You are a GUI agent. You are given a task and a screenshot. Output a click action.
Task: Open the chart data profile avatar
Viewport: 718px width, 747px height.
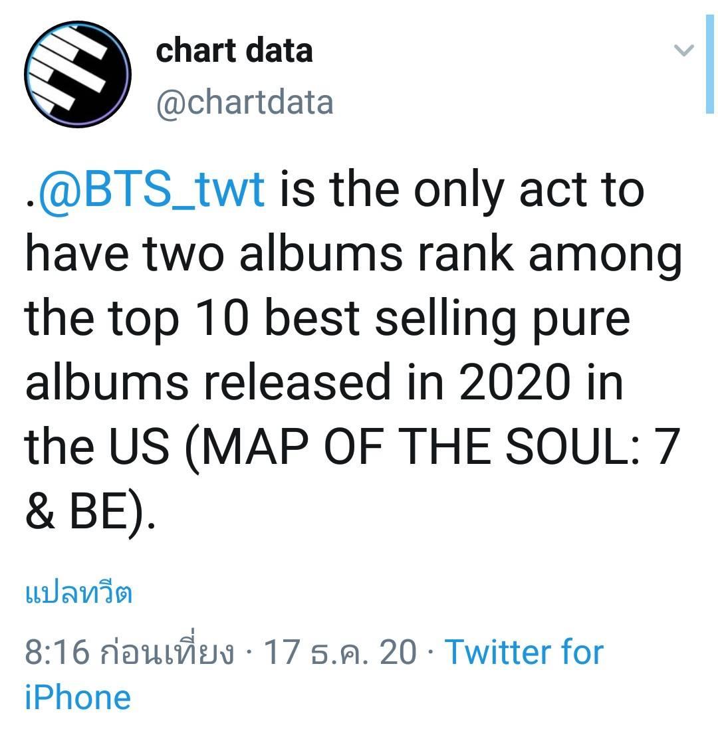[78, 74]
